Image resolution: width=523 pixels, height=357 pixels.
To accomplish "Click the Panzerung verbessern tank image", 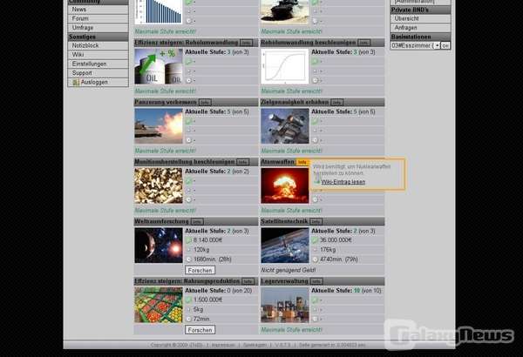I will click(158, 126).
